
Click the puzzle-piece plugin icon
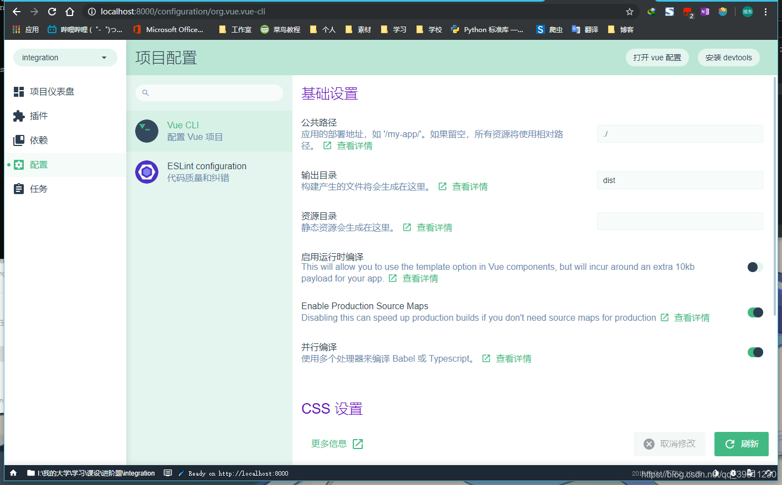(x=19, y=116)
